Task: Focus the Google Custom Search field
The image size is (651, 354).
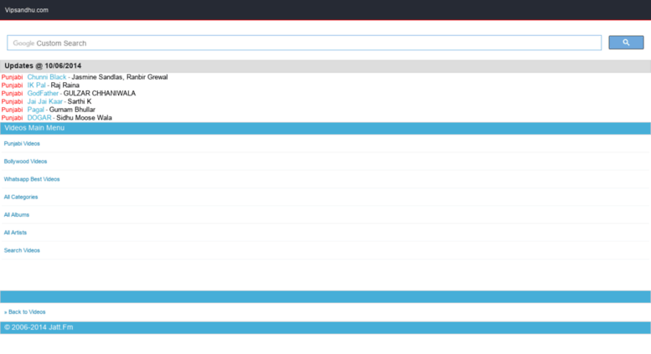Action: (304, 44)
